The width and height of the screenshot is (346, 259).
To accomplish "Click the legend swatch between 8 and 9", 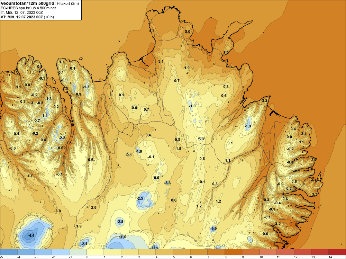I will tap(234, 252).
